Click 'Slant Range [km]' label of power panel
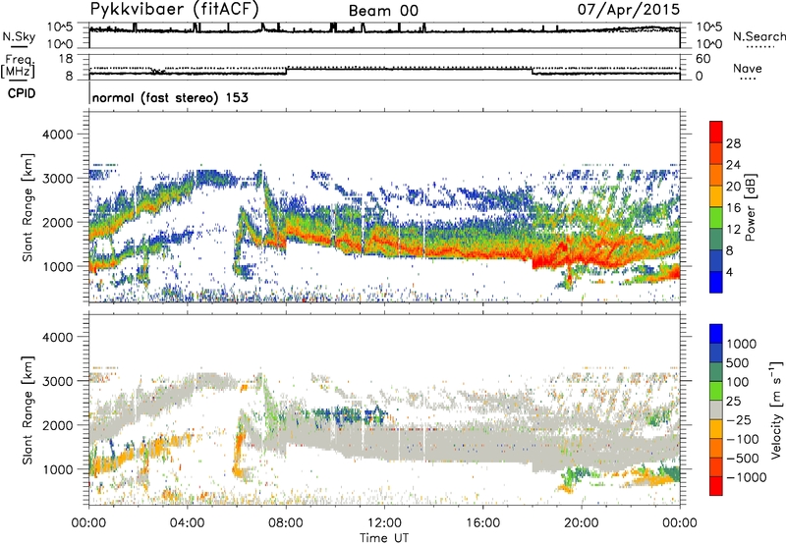 [28, 207]
